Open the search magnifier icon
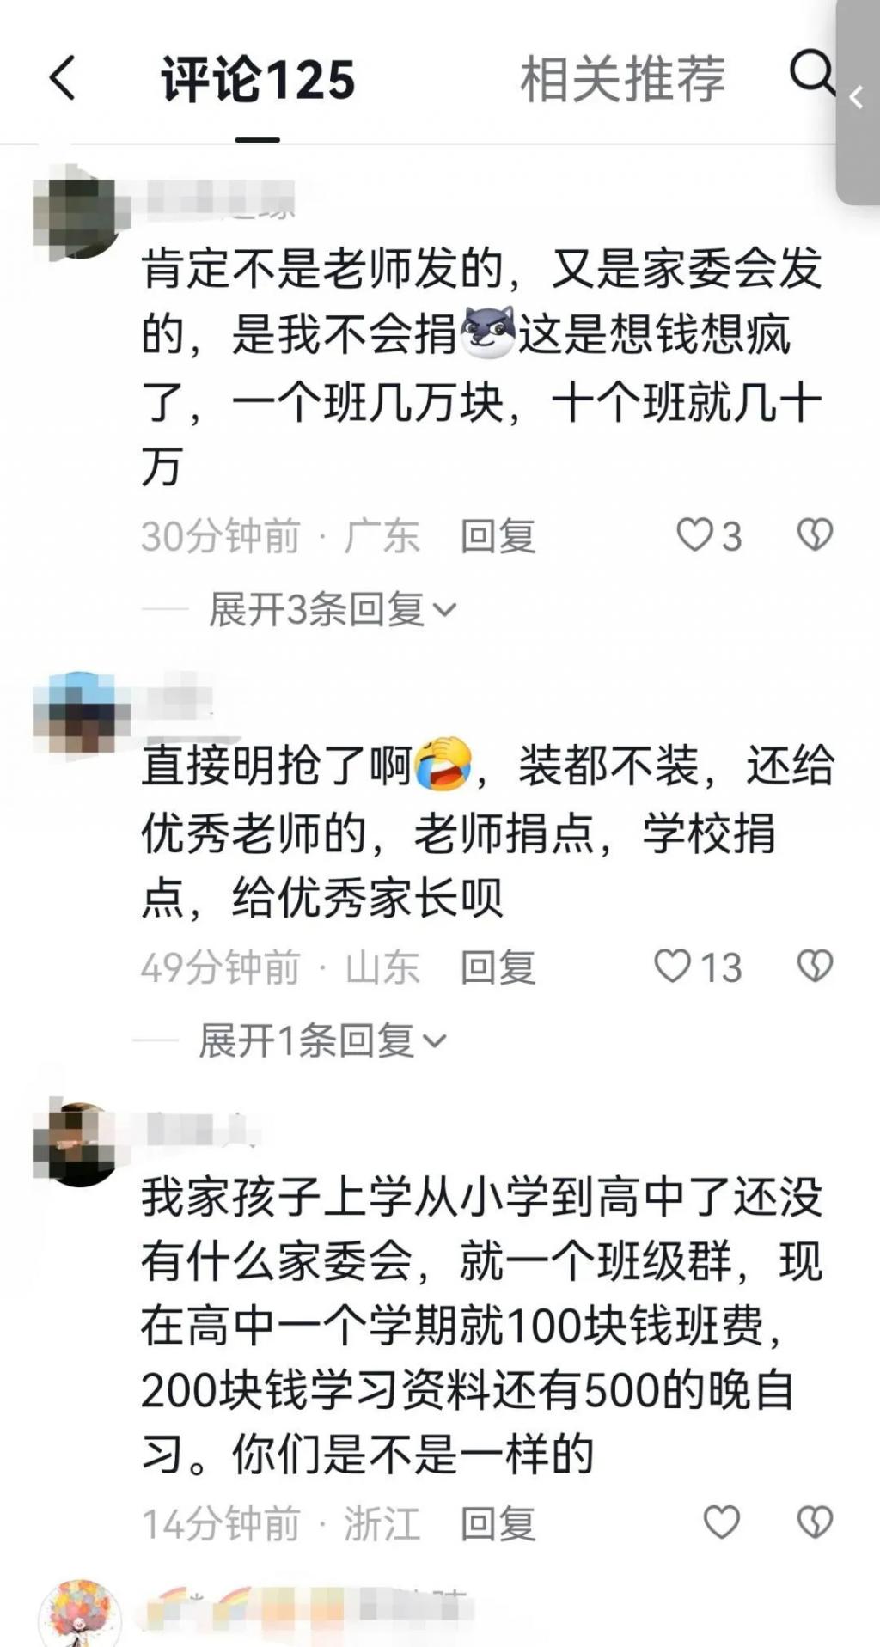The image size is (880, 1647). [x=812, y=72]
